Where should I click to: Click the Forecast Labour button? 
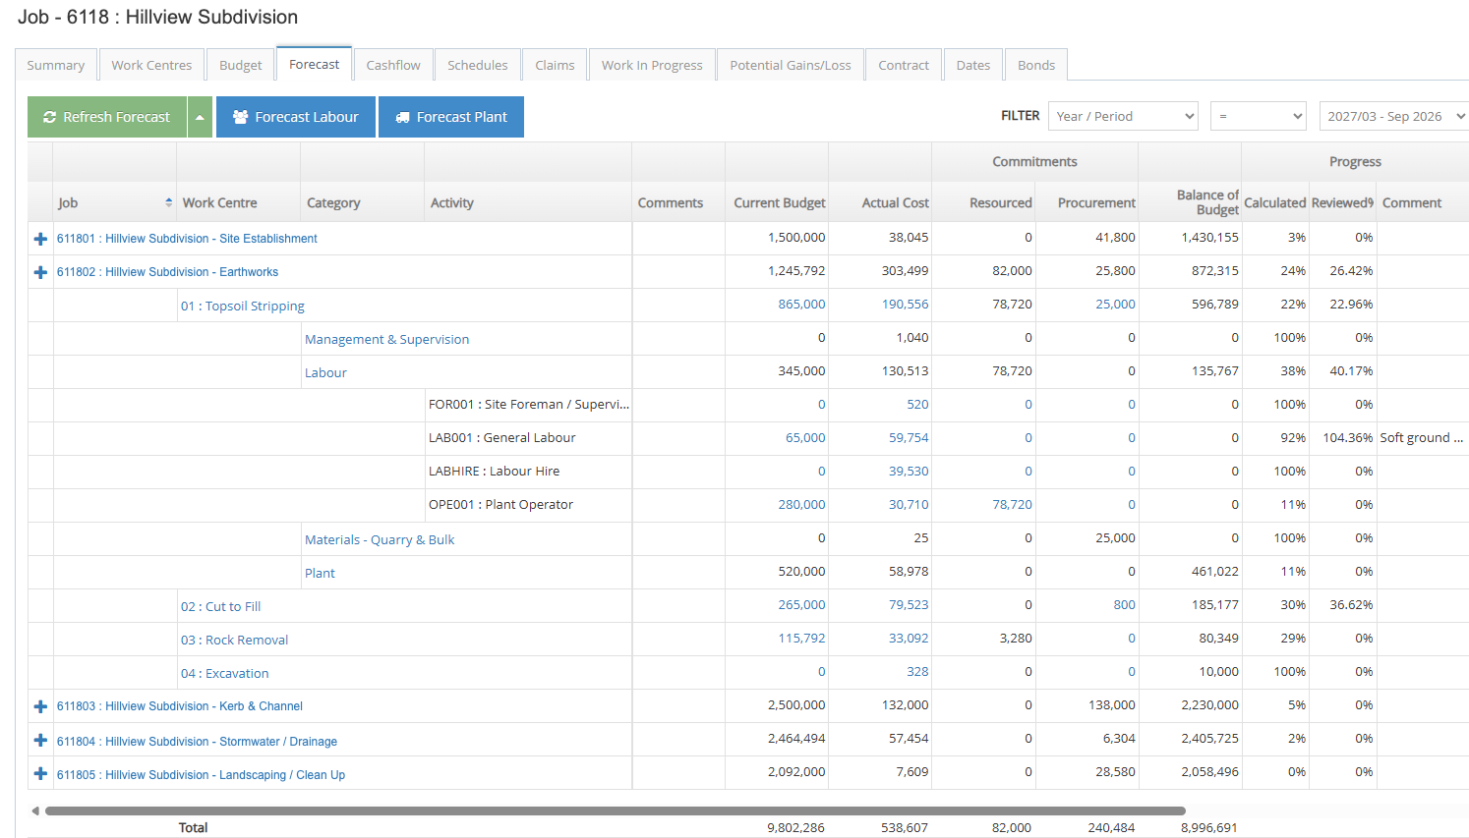point(296,117)
